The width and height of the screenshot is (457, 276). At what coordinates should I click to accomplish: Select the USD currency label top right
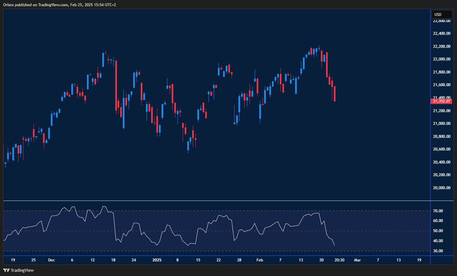(442, 14)
